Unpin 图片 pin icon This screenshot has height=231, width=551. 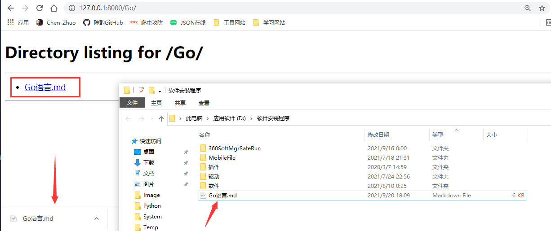186,184
